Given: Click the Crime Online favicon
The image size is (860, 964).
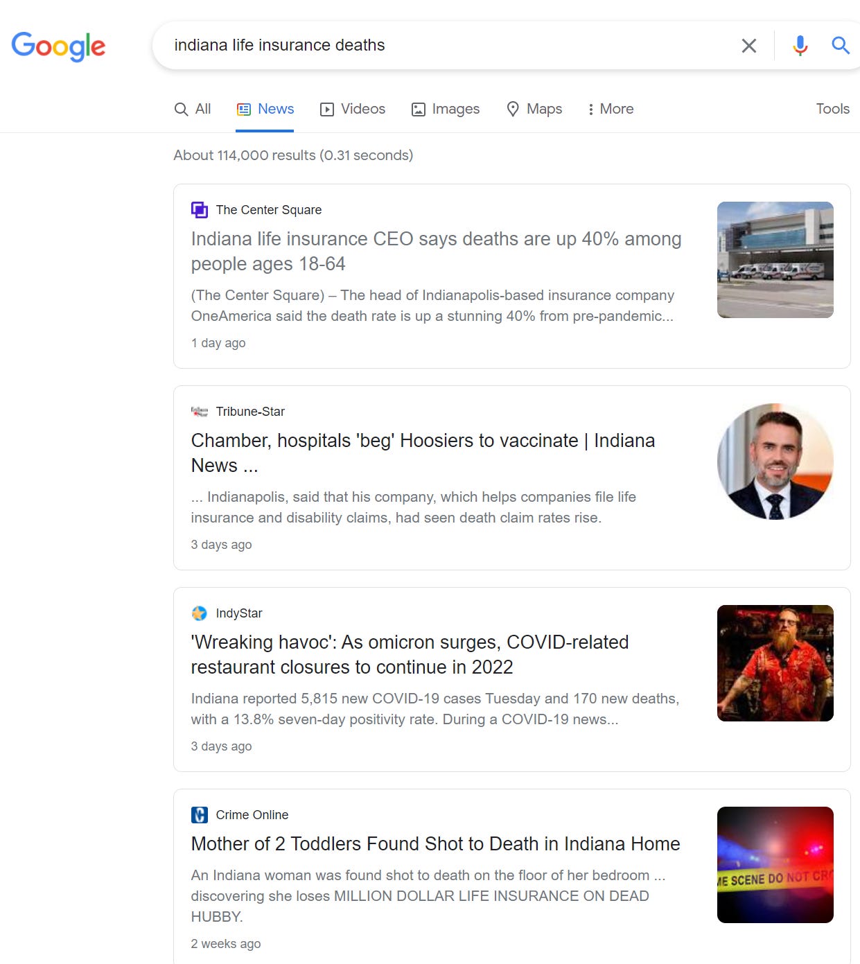Looking at the screenshot, I should 199,815.
